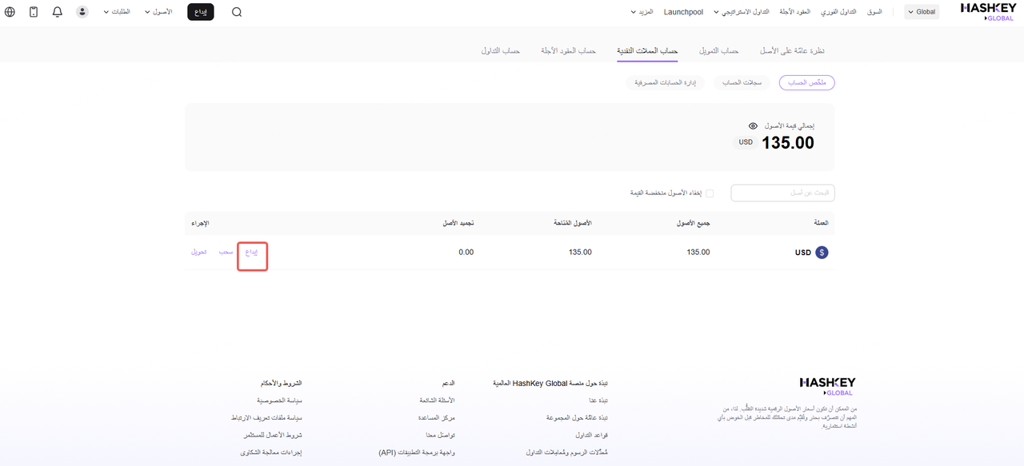Click the HashKey Global header logo

point(988,11)
